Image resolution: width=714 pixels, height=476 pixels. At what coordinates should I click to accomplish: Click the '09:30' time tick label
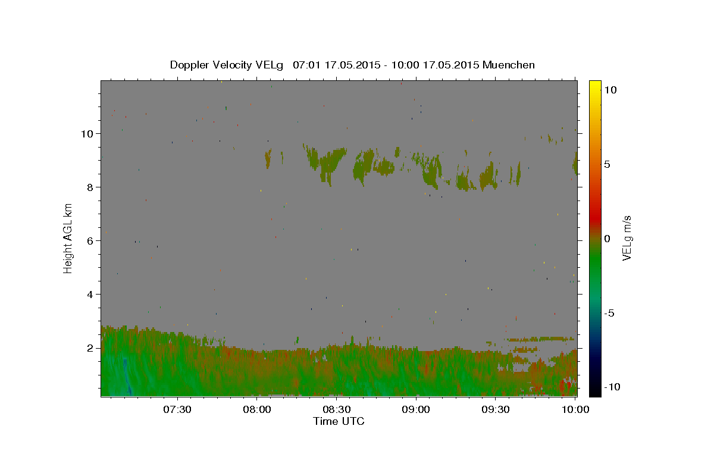pyautogui.click(x=496, y=409)
